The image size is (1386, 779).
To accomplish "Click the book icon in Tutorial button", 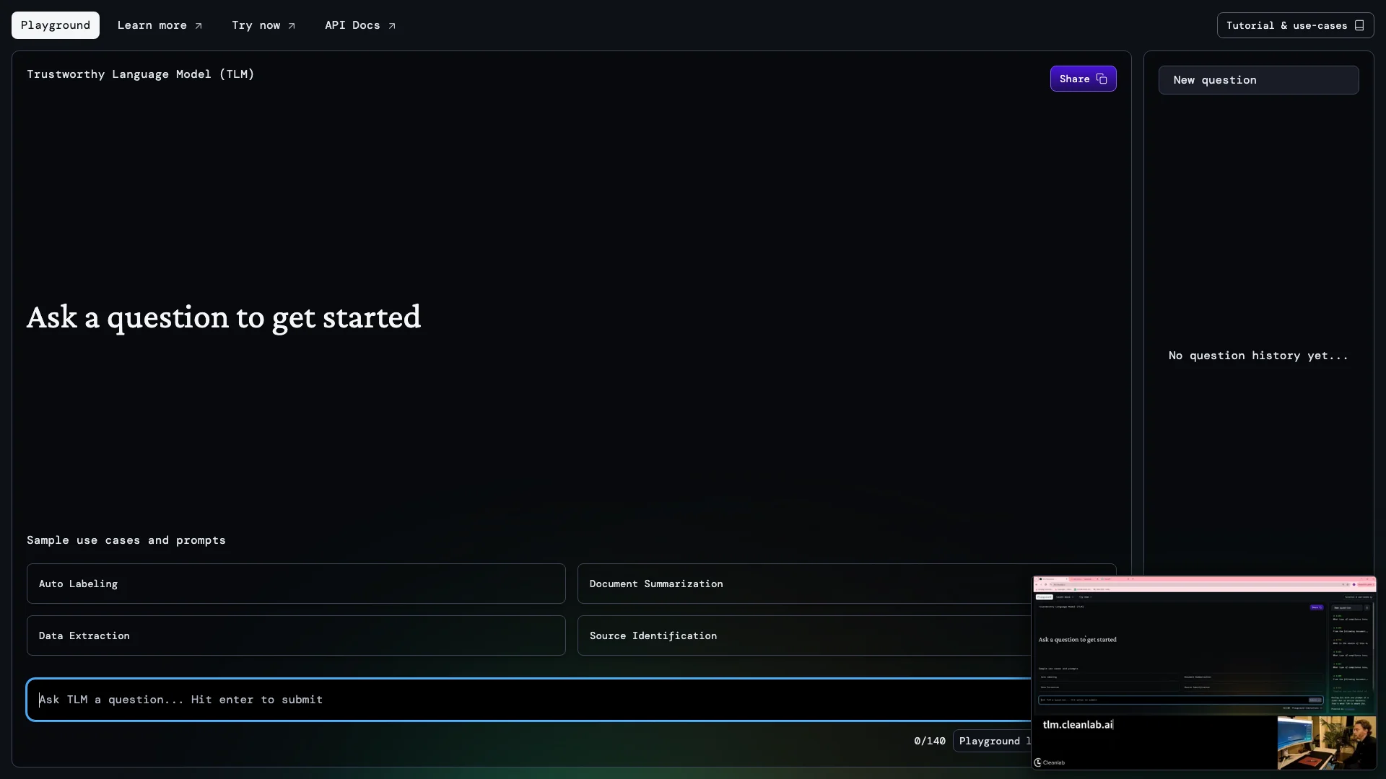I will [x=1359, y=25].
